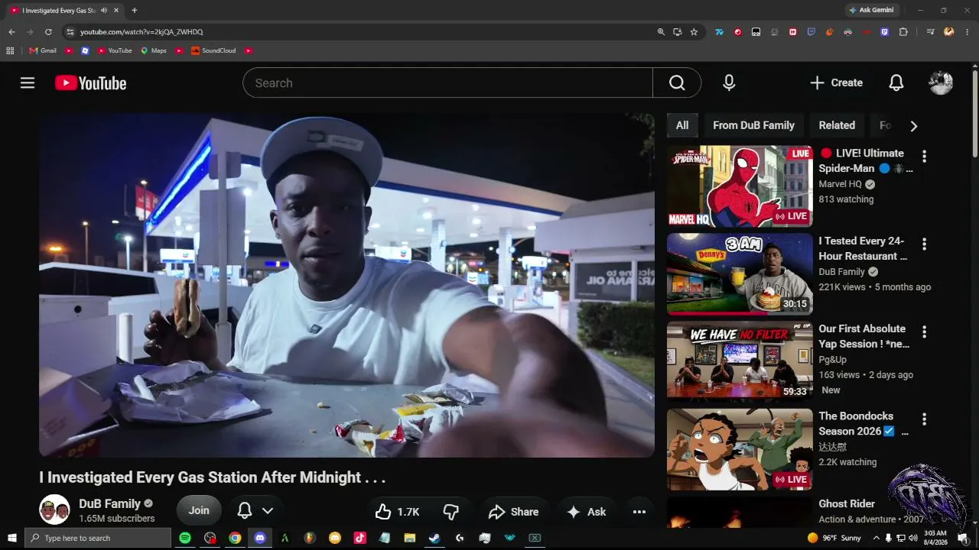Open Discord from the taskbar
This screenshot has height=550, width=979.
point(259,538)
